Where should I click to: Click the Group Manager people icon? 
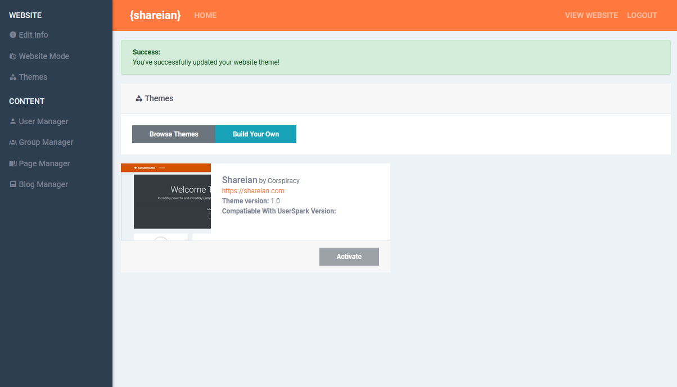(x=13, y=142)
